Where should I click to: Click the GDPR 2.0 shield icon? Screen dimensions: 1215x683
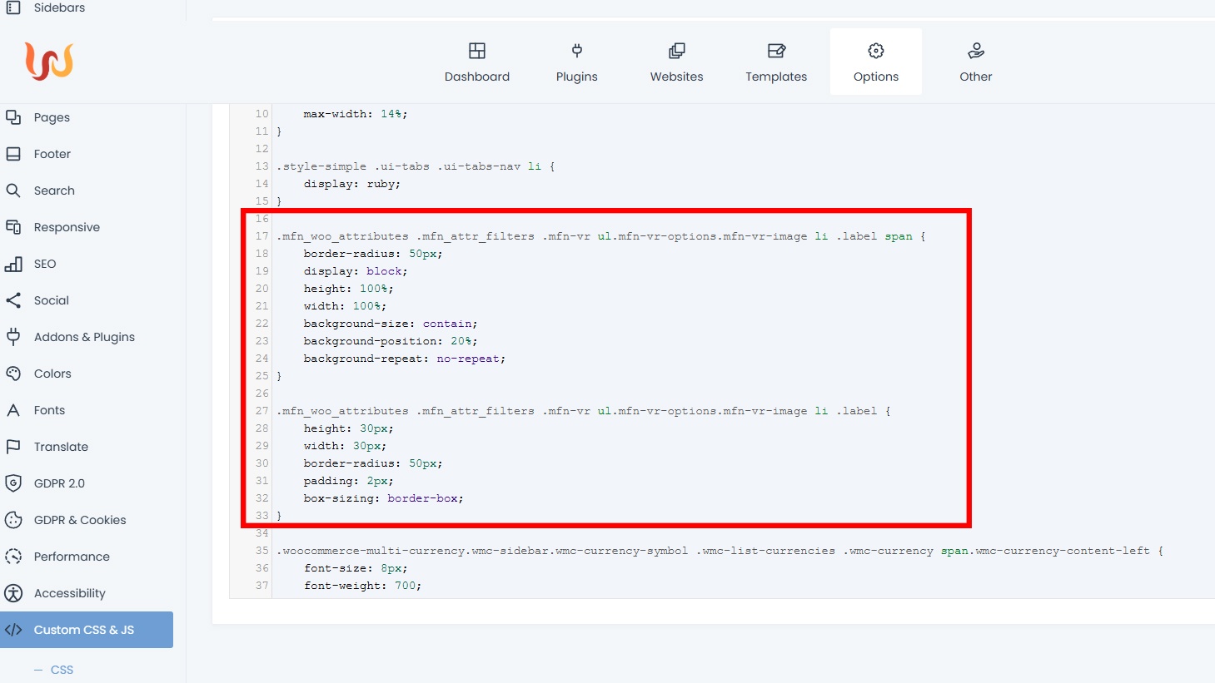click(13, 483)
